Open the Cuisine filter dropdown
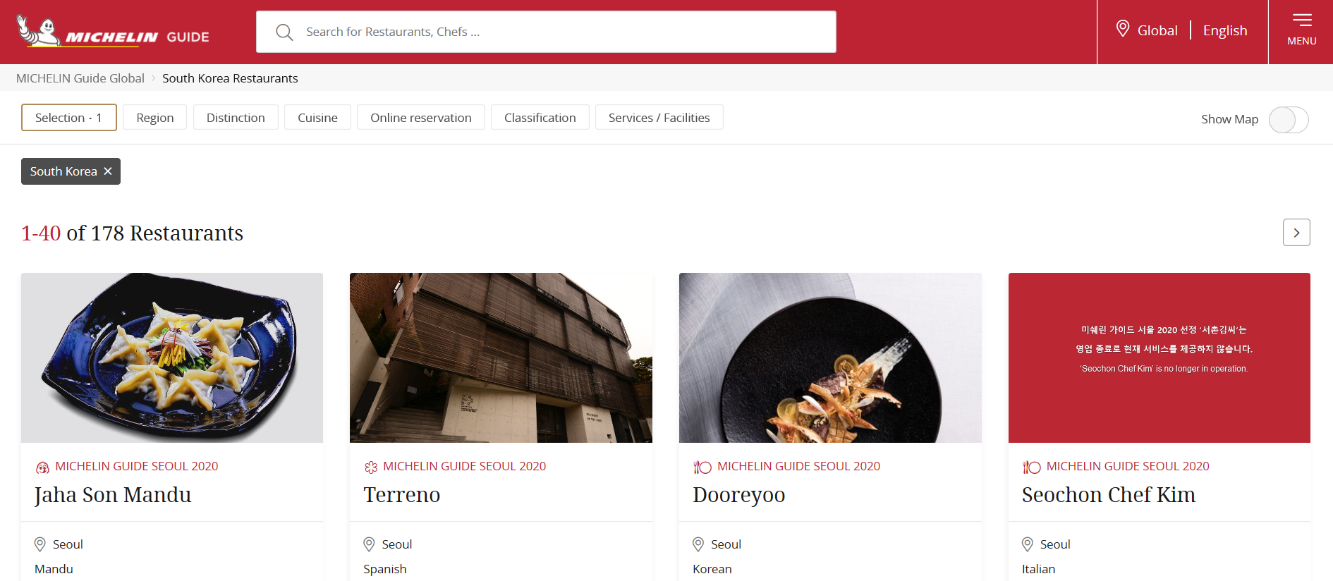1333x581 pixels. 317,118
